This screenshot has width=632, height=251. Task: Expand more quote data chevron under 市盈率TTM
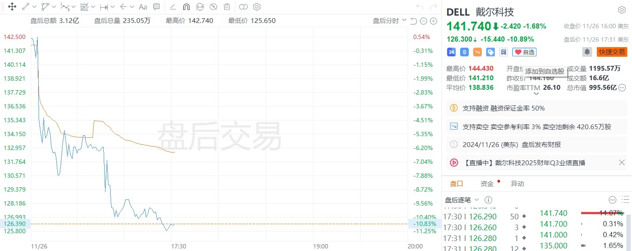536,93
